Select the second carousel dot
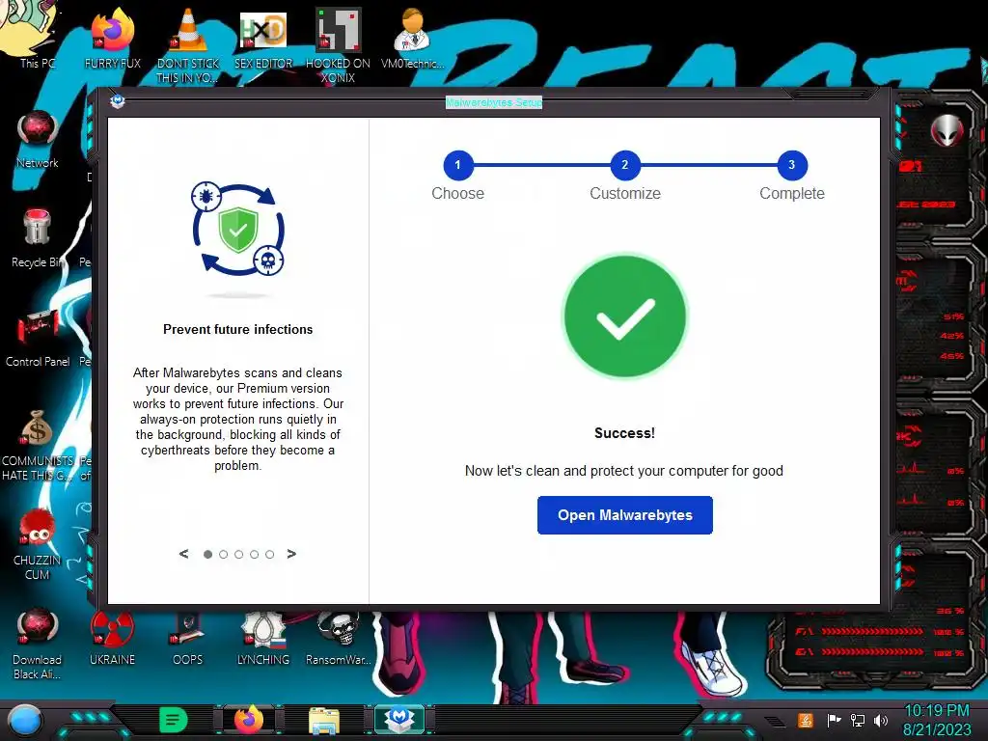 pyautogui.click(x=223, y=555)
